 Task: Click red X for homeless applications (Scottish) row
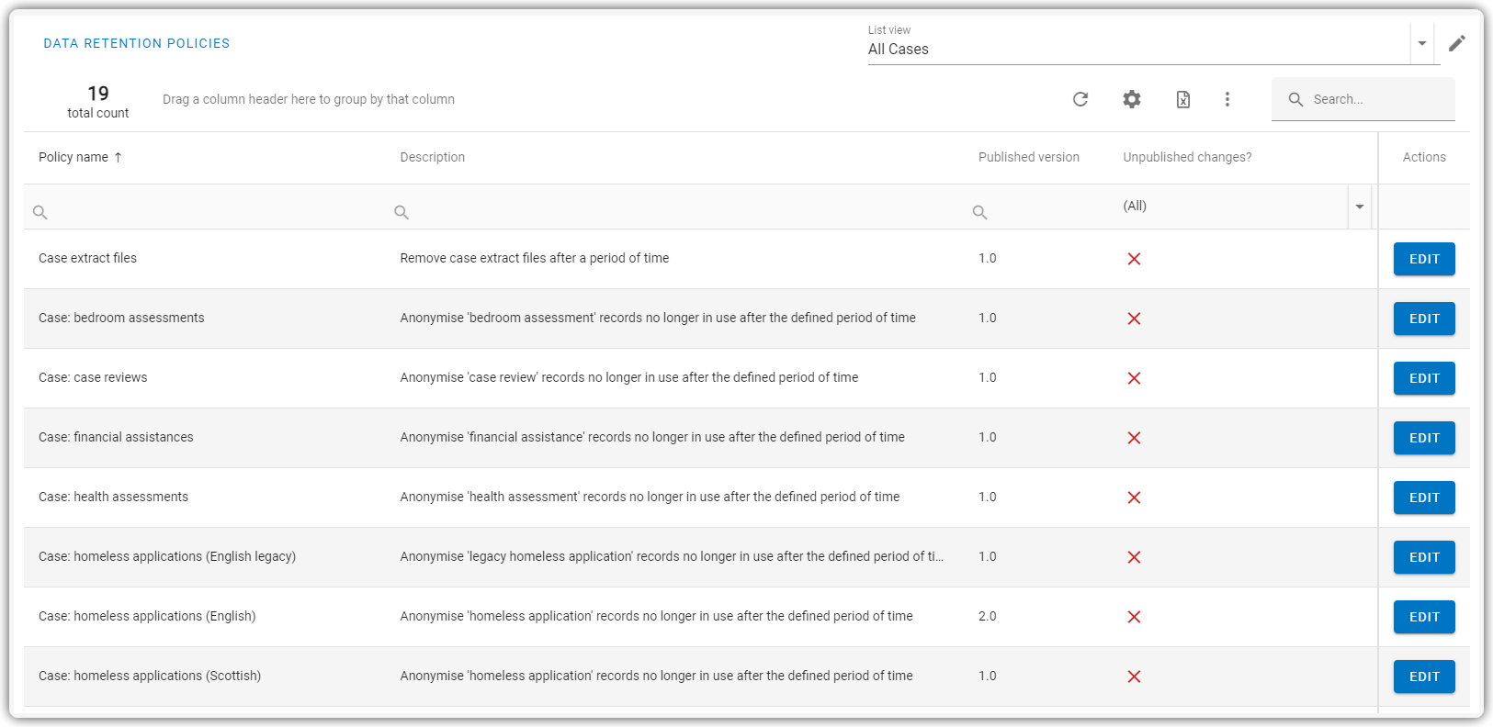tap(1135, 677)
